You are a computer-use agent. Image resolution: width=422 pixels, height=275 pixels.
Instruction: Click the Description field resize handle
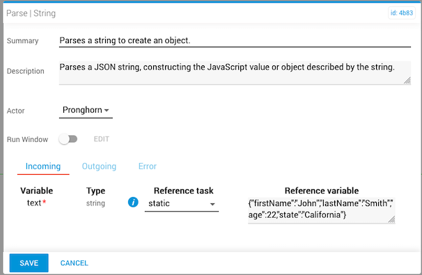pyautogui.click(x=407, y=81)
